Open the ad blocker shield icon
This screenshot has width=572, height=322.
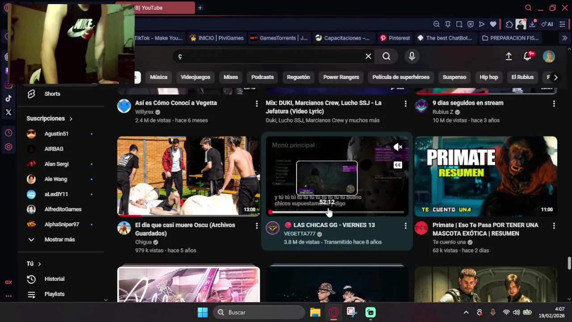click(x=471, y=24)
